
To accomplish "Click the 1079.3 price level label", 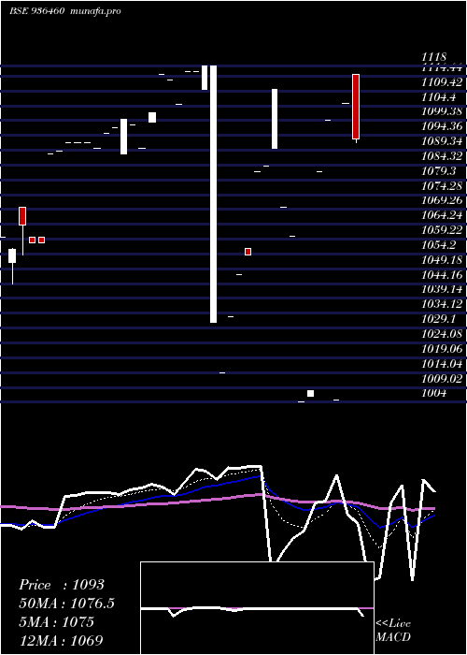I will click(438, 171).
